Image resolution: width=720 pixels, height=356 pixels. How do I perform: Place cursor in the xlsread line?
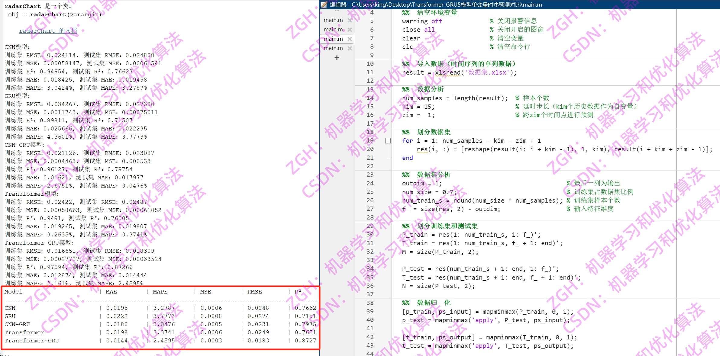pyautogui.click(x=453, y=72)
